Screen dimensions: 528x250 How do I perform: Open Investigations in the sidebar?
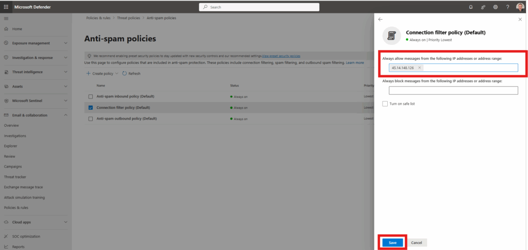(x=15, y=136)
